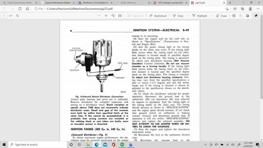Click the 'Fig. 4-Solenoid Retard Distributor Connections' caption
The image size is (263, 148).
click(99, 96)
